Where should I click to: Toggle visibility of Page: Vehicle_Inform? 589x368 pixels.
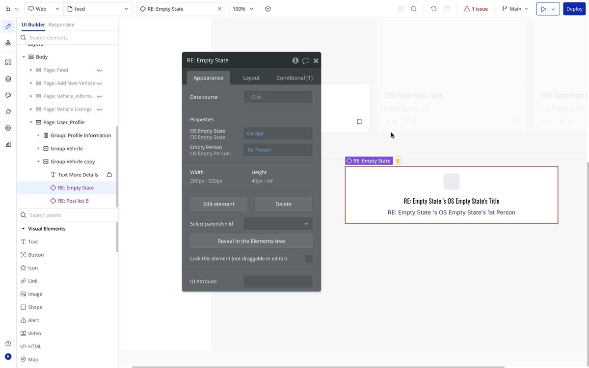click(x=99, y=96)
